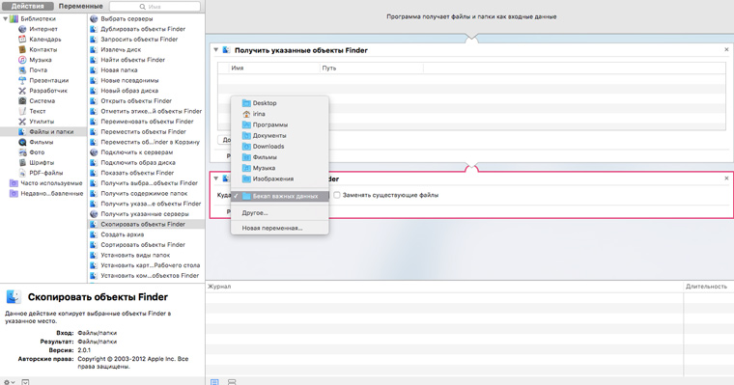Select the Календарь library icon

[22, 40]
